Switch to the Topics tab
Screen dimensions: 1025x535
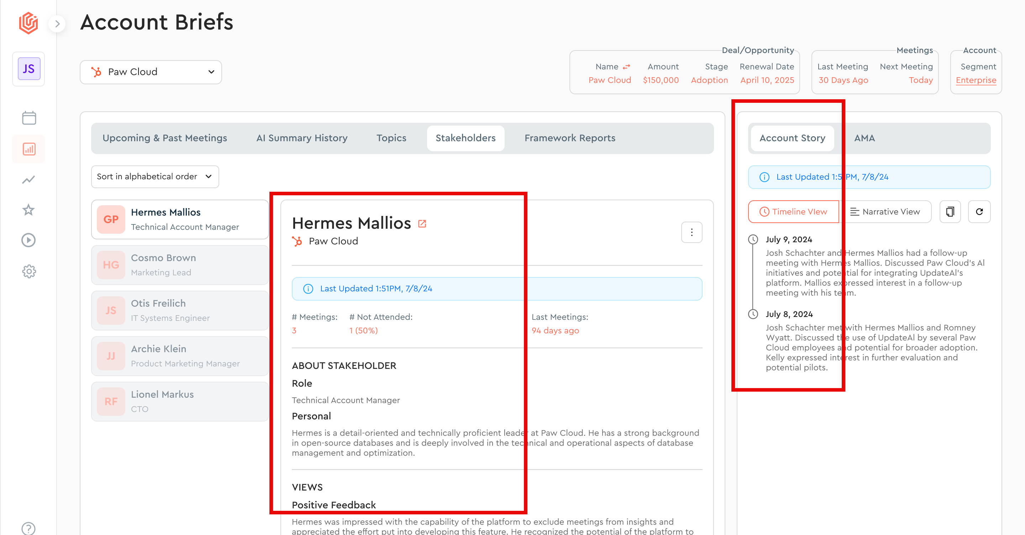[x=391, y=138]
